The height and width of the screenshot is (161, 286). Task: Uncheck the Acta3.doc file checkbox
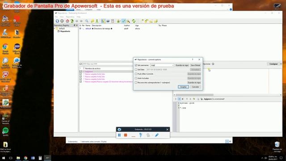pos(80,79)
